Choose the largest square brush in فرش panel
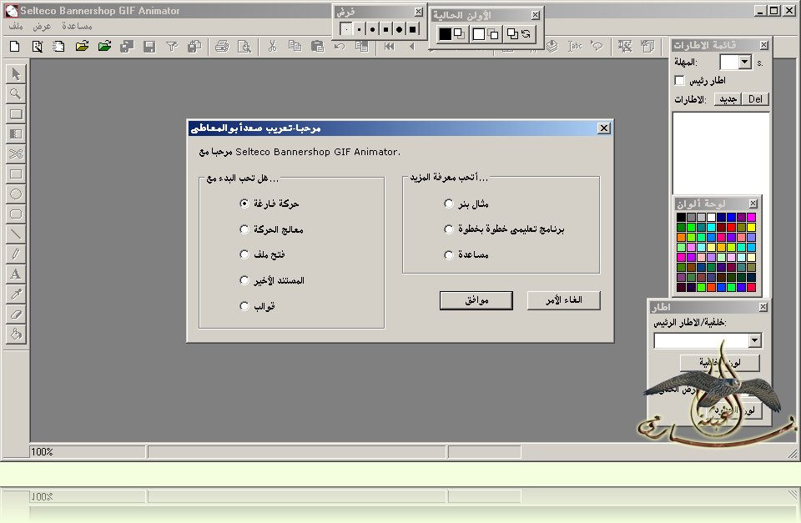 tap(413, 29)
